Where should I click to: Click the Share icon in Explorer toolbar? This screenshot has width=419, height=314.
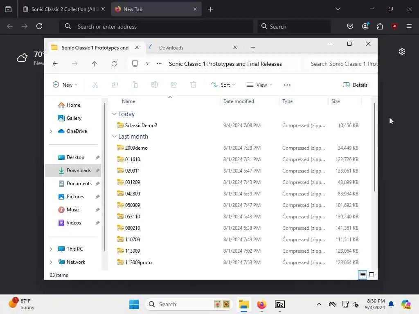click(173, 85)
